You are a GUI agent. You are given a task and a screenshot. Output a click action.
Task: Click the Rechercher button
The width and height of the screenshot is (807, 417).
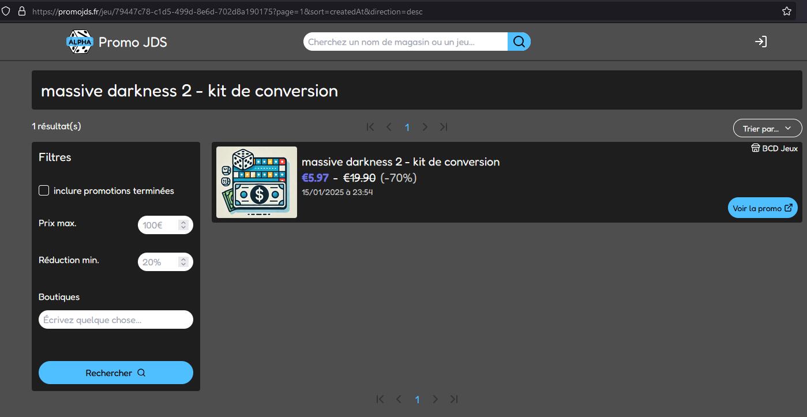pos(116,373)
